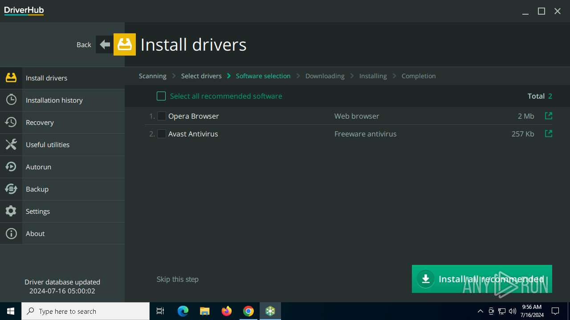Click the Back text label
The image size is (570, 320).
click(84, 44)
